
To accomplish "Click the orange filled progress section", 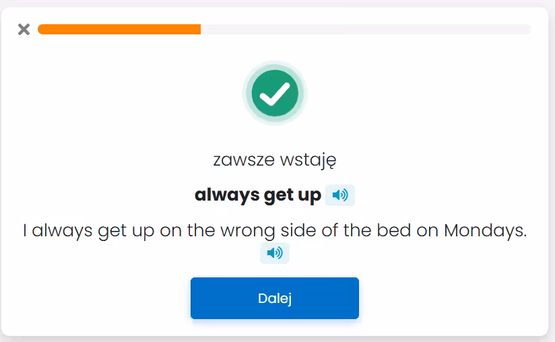I will (119, 29).
